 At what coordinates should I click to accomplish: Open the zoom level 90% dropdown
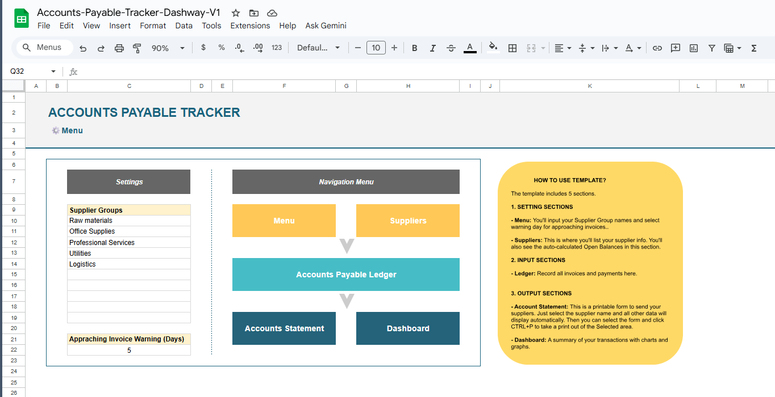click(168, 48)
